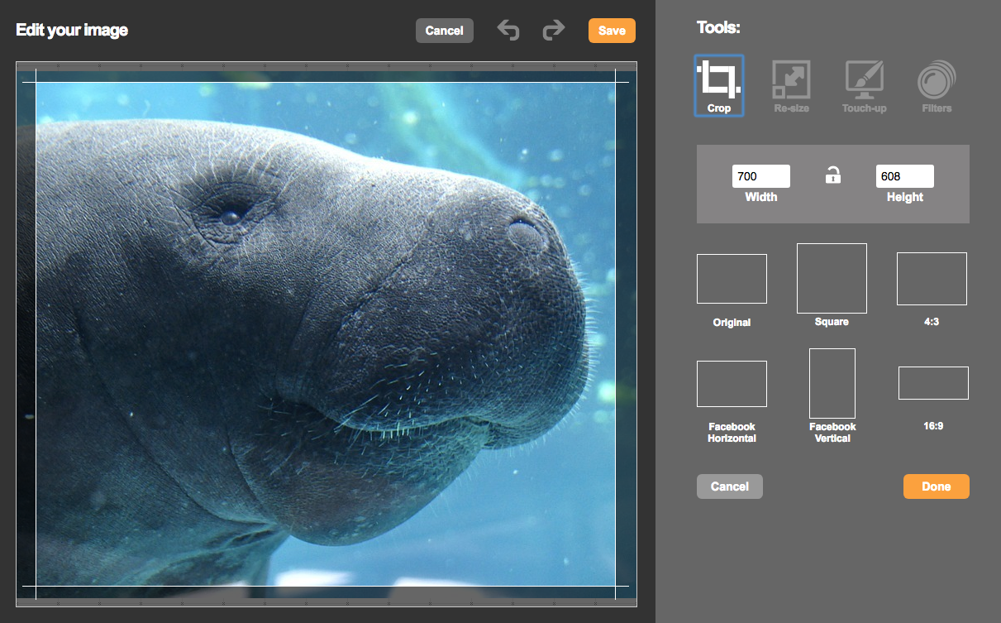Pick the Facebook Vertical crop preset
This screenshot has width=1001, height=623.
pyautogui.click(x=832, y=383)
